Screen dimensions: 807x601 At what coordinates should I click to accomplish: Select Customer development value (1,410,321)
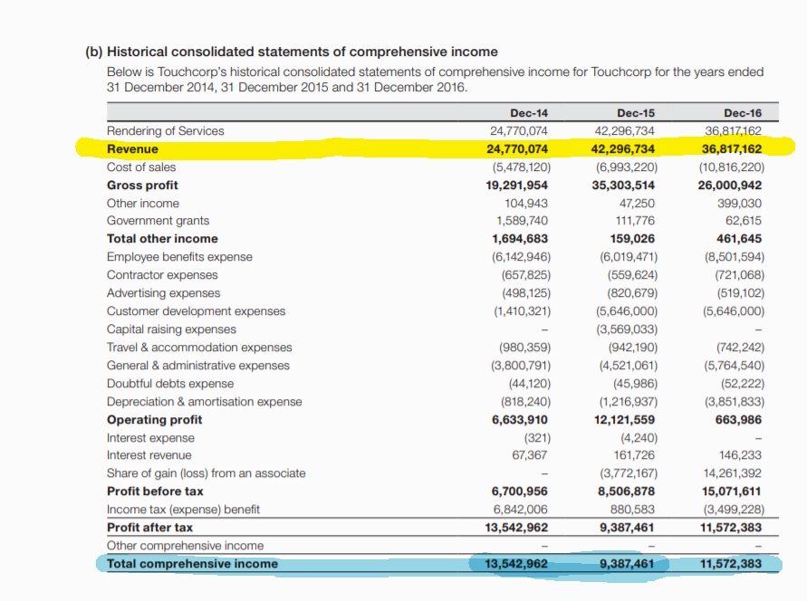coord(523,311)
